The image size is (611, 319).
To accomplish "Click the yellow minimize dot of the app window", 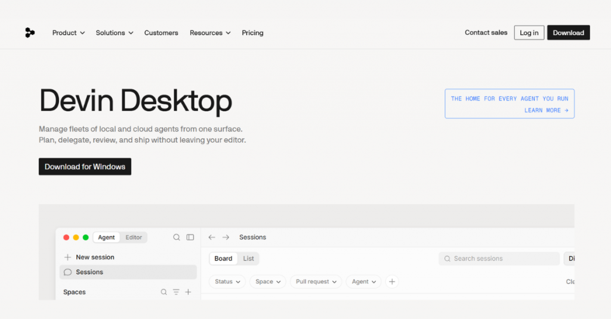I will tap(76, 237).
